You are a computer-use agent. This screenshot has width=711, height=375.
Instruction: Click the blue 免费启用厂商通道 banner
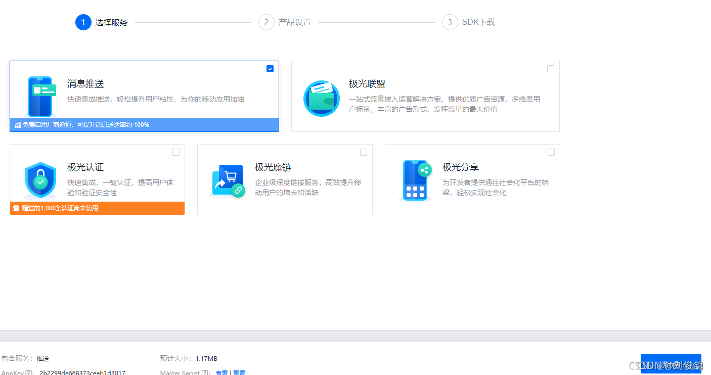[145, 125]
